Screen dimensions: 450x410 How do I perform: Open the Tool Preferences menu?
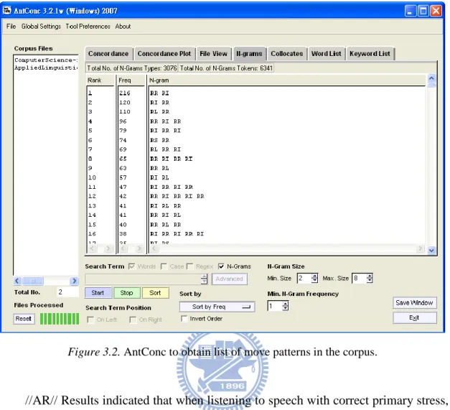click(88, 27)
